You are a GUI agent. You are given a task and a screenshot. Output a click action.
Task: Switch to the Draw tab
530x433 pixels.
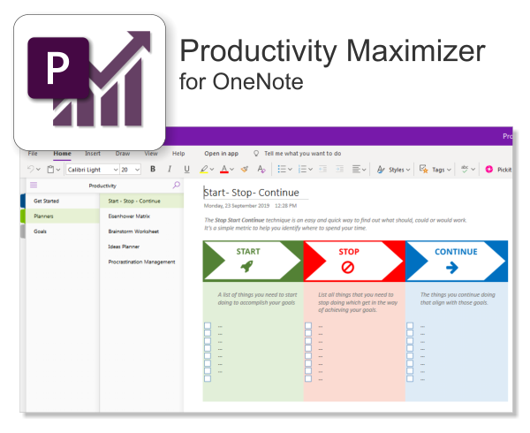123,154
